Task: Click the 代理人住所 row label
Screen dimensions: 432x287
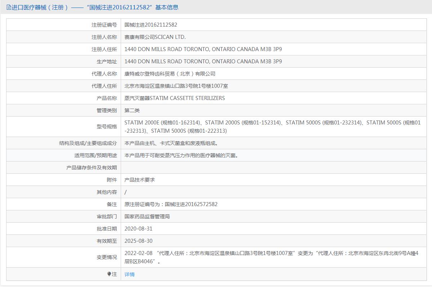Action: (x=104, y=86)
